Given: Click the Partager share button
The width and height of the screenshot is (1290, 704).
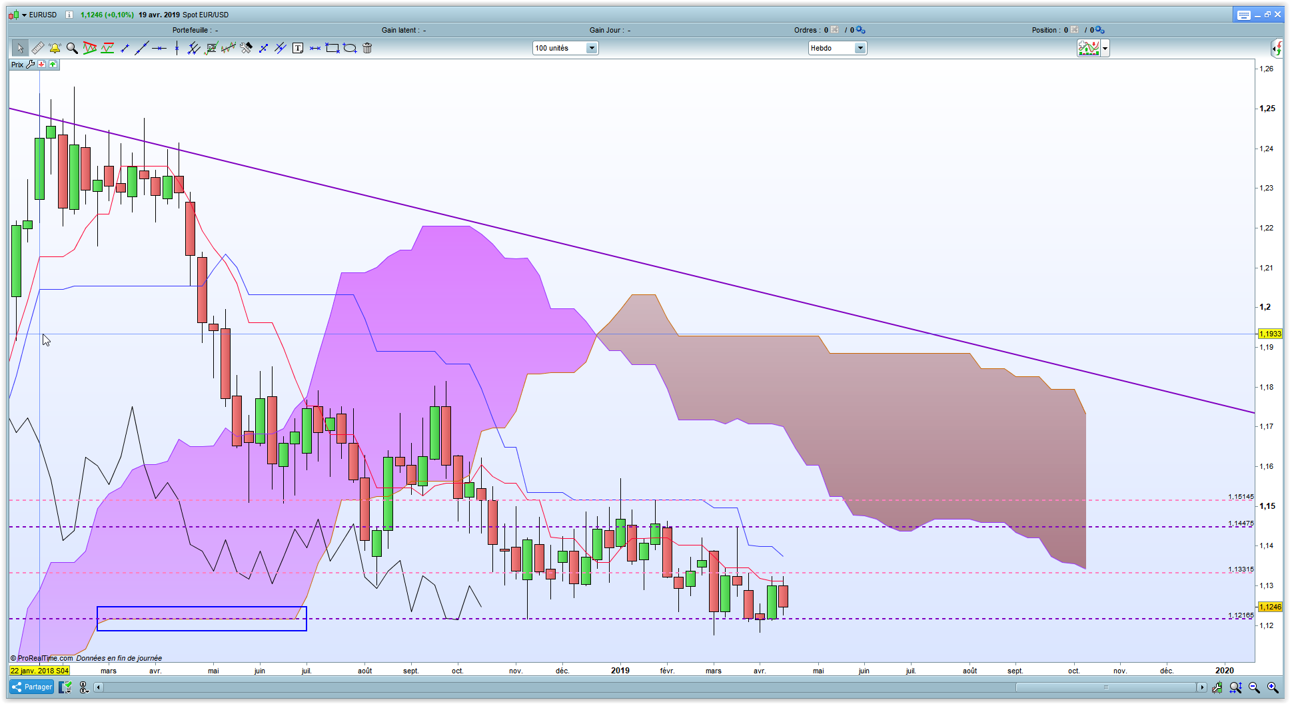Looking at the screenshot, I should click(x=32, y=687).
